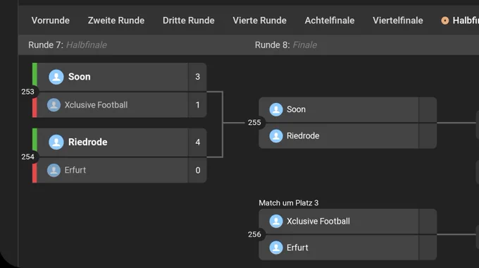Click Riedrode's avatar icon in match 254
Screen dimensions: 479x268
[56, 142]
